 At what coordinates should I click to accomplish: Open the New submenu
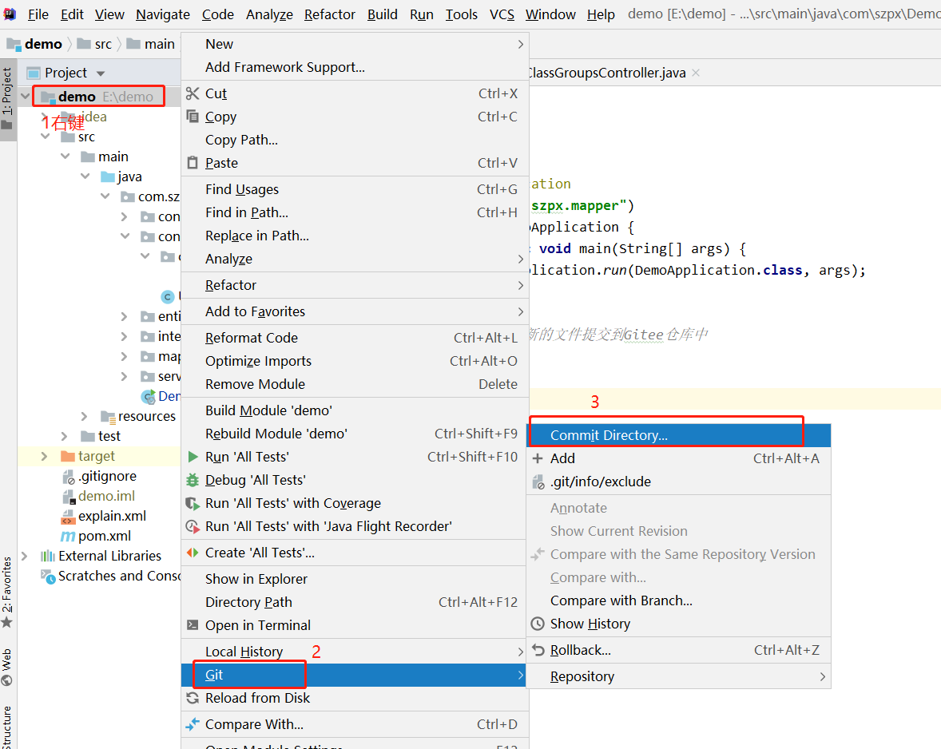click(354, 44)
